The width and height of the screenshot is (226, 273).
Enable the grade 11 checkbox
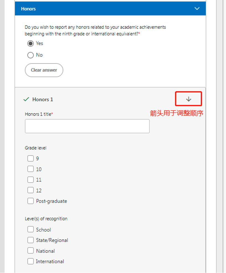[x=30, y=180]
